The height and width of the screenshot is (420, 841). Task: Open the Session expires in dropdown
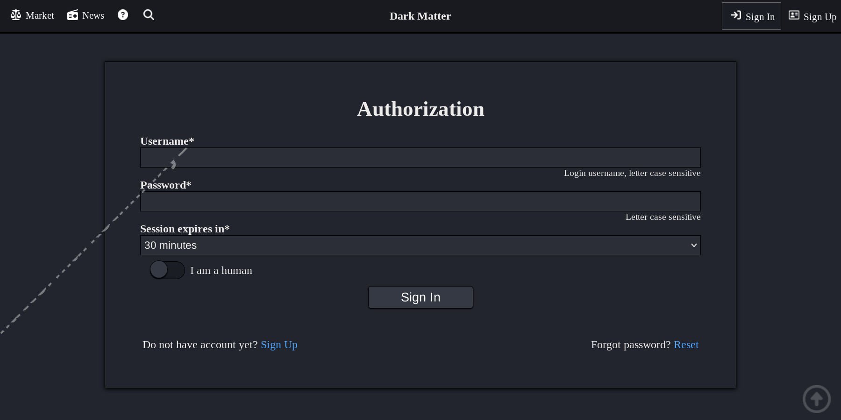pos(420,245)
